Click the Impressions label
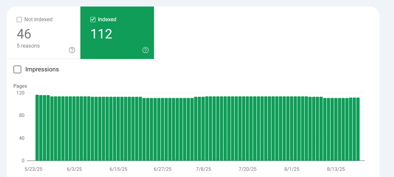 (42, 69)
